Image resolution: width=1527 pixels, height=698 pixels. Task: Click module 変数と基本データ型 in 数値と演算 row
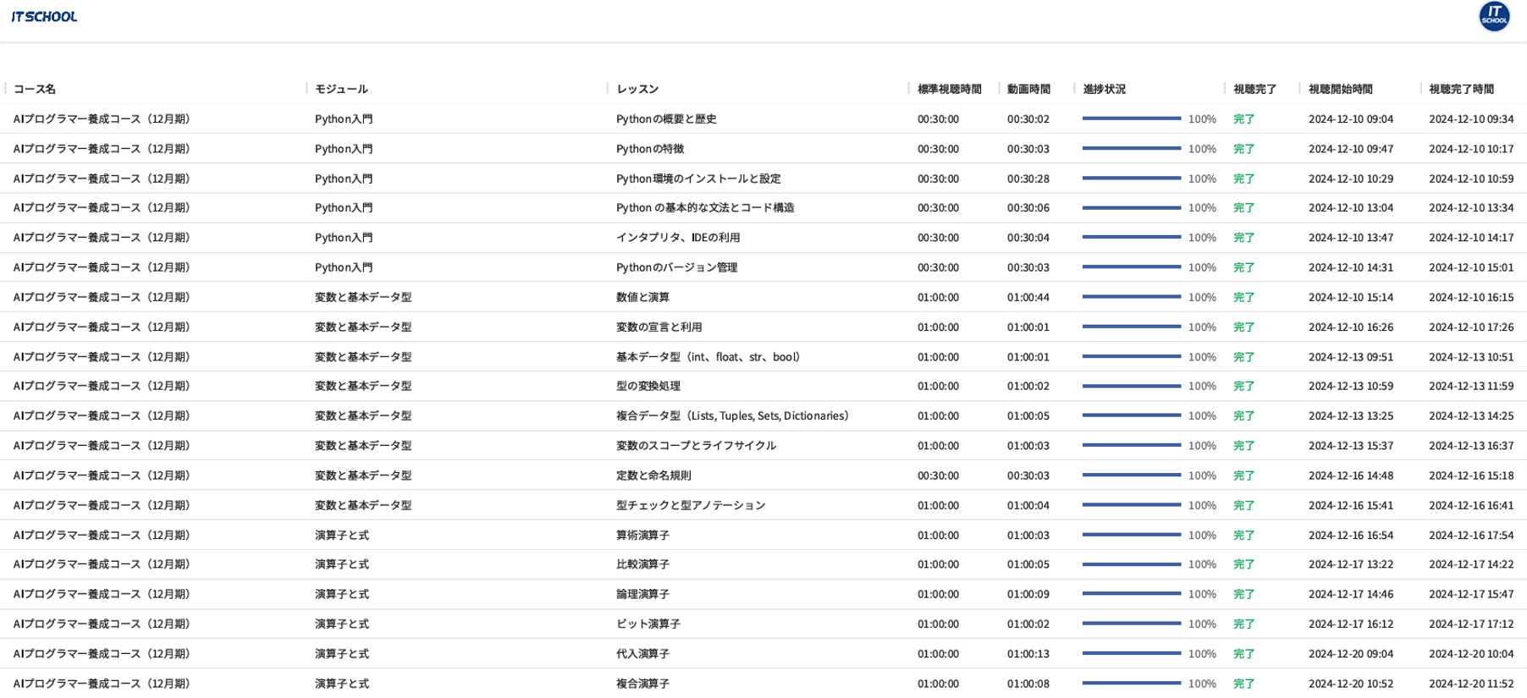pyautogui.click(x=363, y=297)
